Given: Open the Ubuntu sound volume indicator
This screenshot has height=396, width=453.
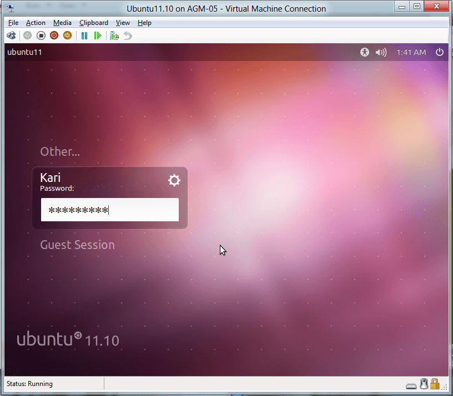Looking at the screenshot, I should 381,52.
